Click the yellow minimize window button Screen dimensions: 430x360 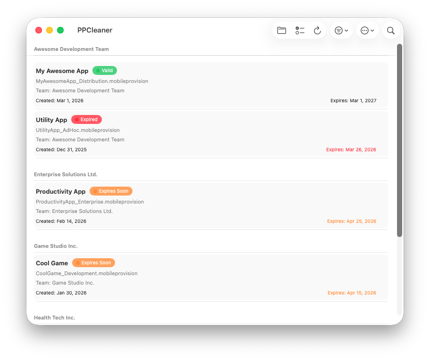(x=50, y=30)
